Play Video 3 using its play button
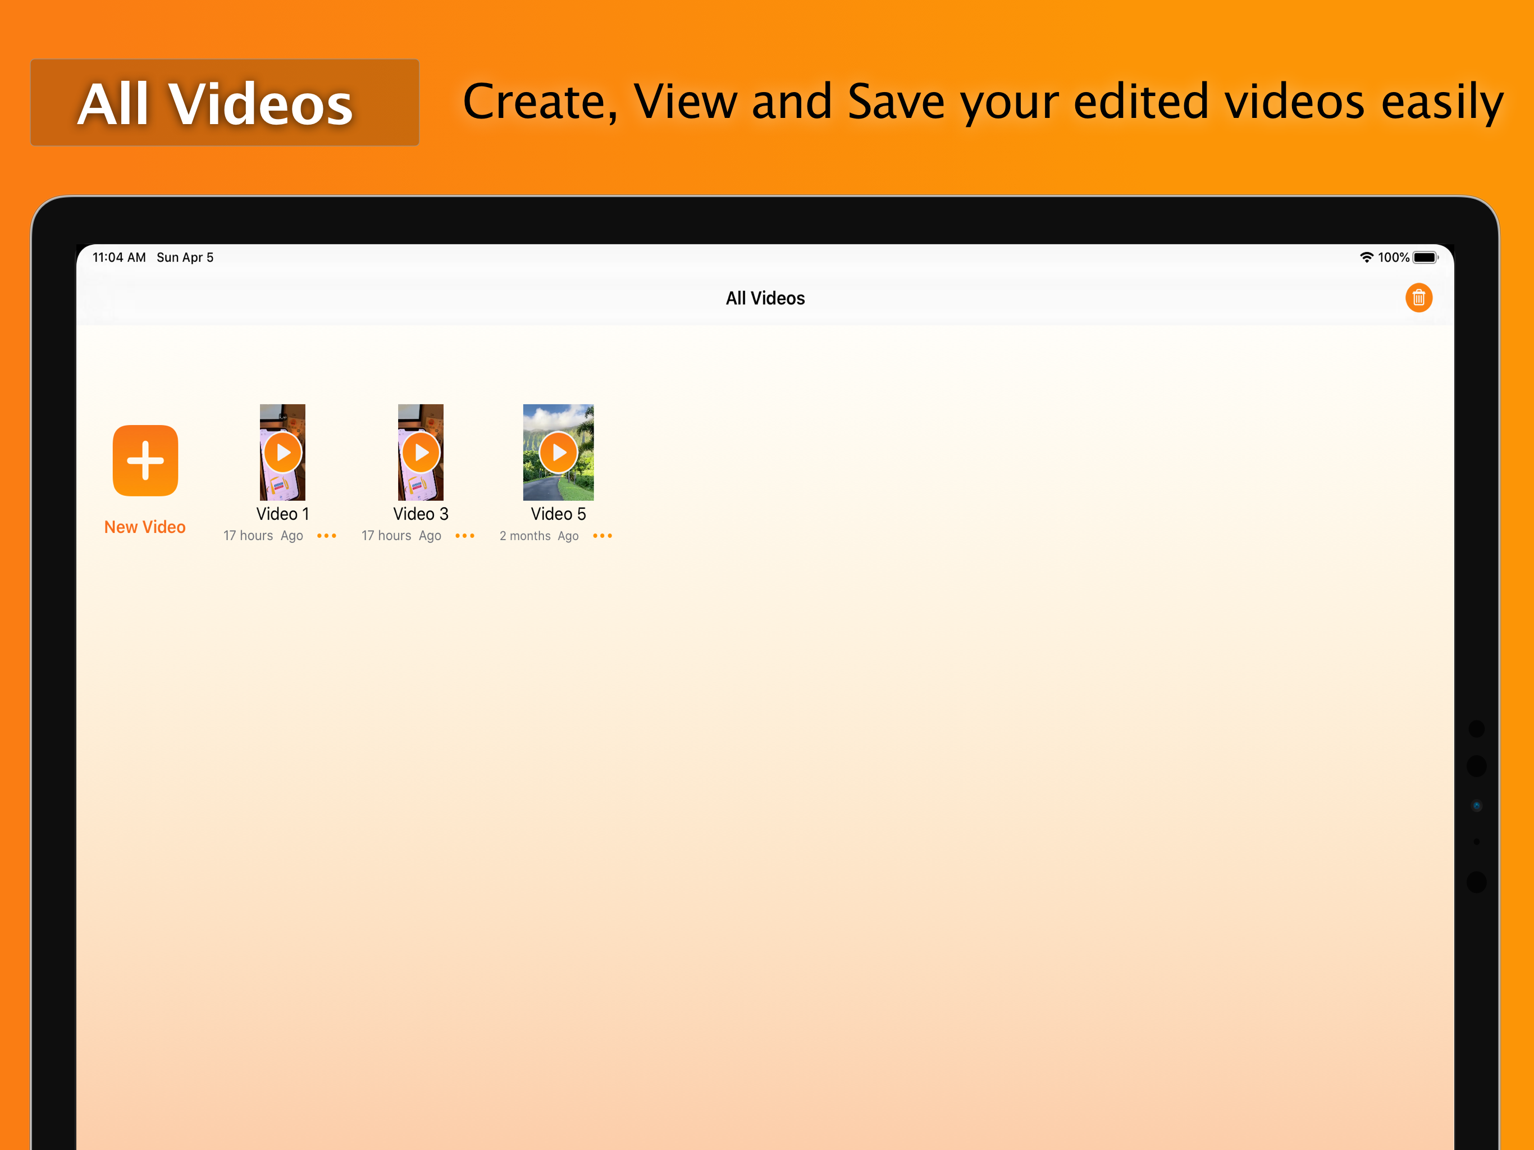The image size is (1534, 1150). pos(421,453)
